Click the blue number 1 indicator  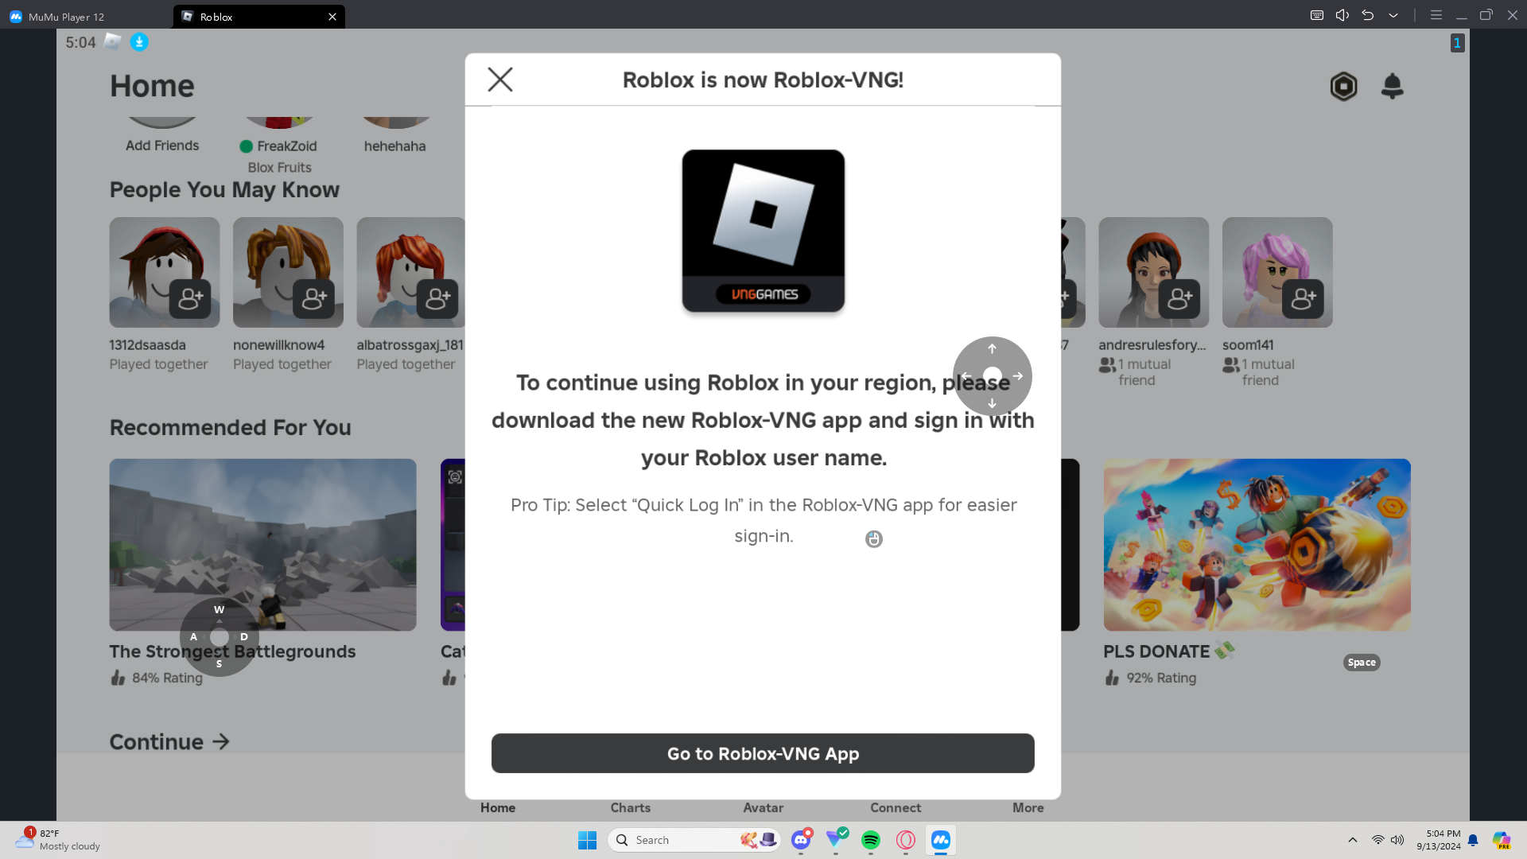tap(1457, 43)
